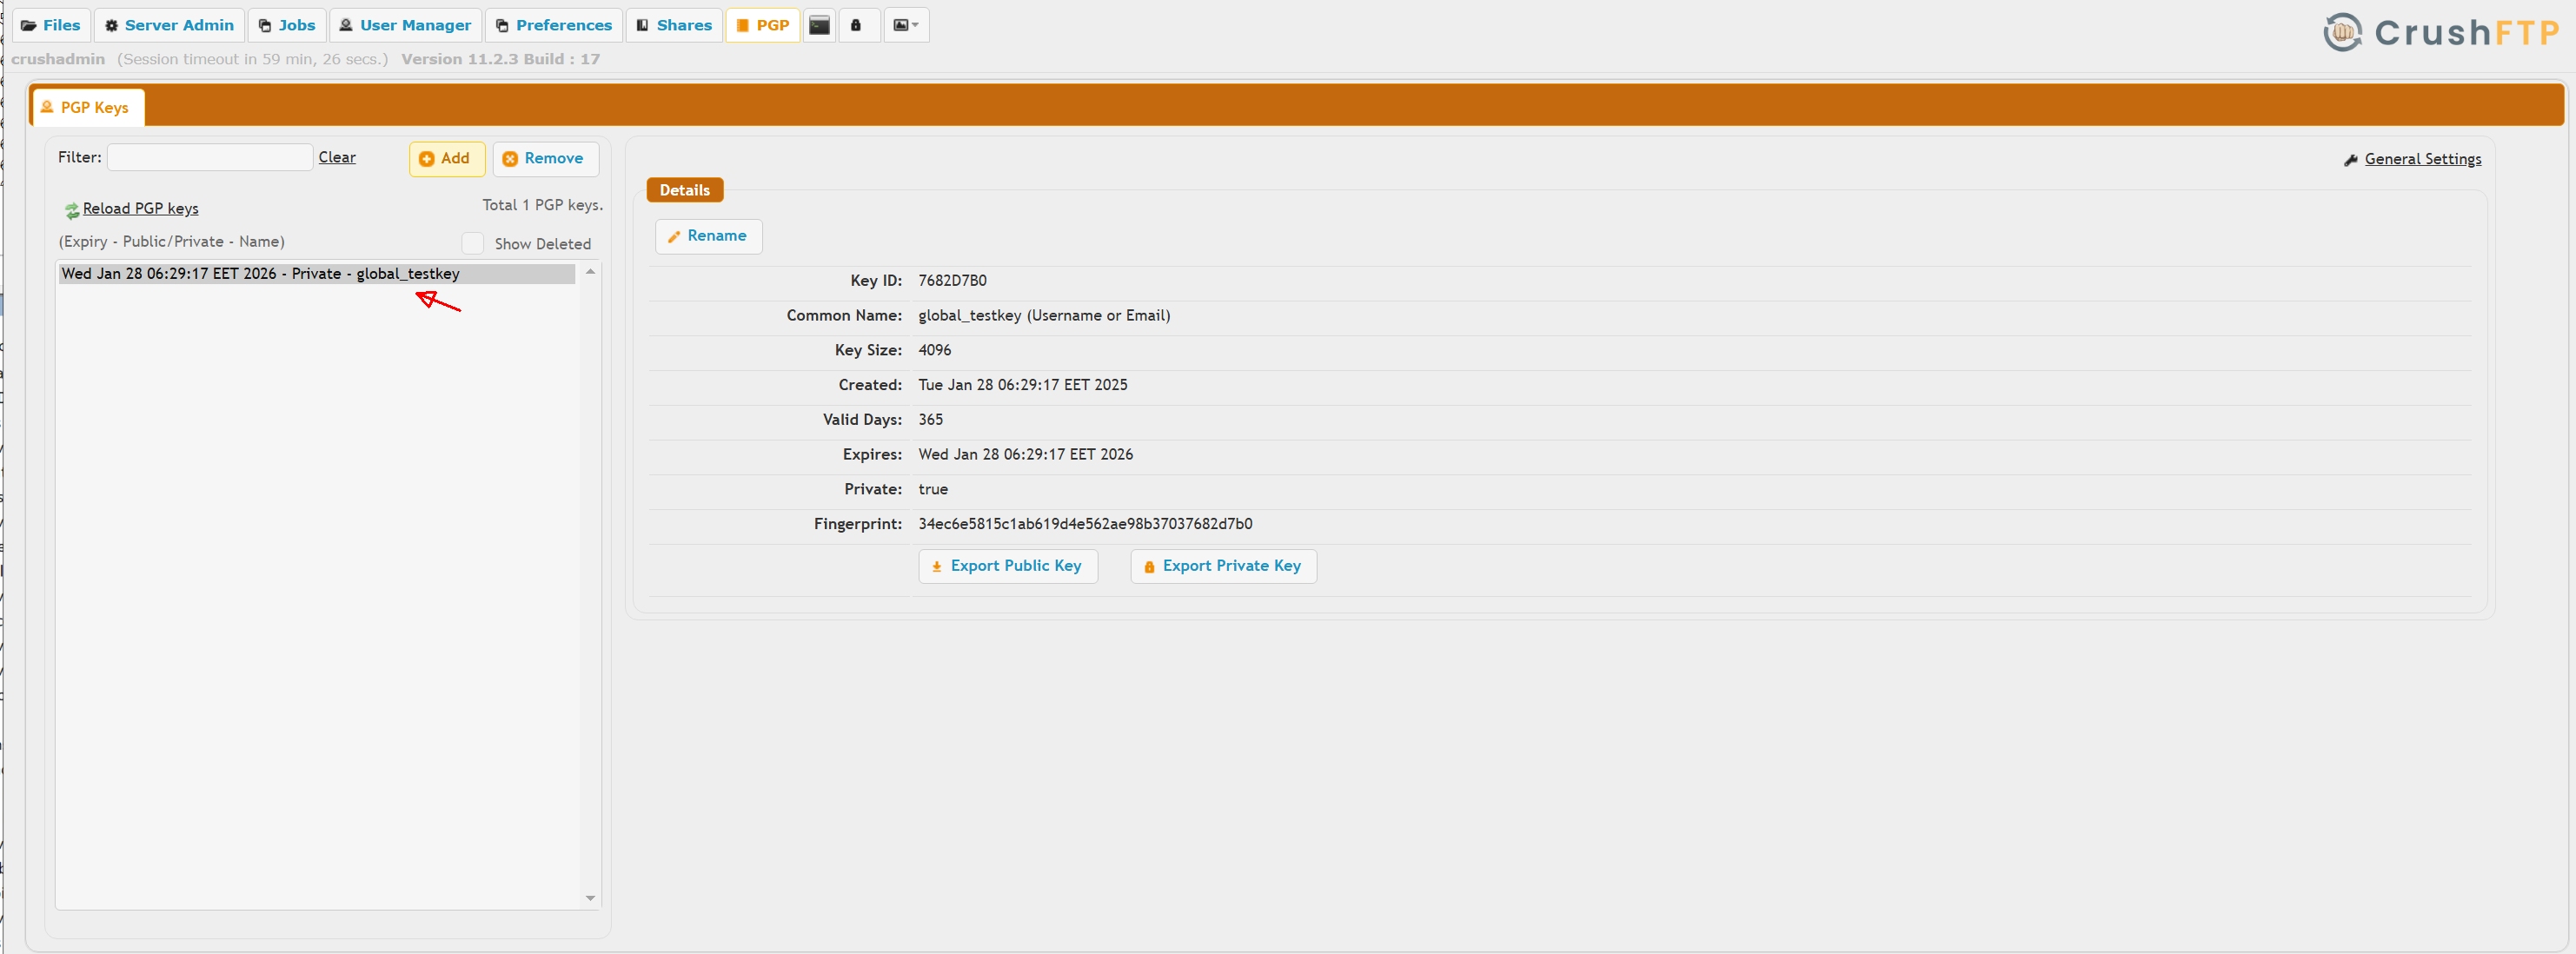This screenshot has width=2576, height=954.
Task: Click the Created date value
Action: tap(1022, 385)
